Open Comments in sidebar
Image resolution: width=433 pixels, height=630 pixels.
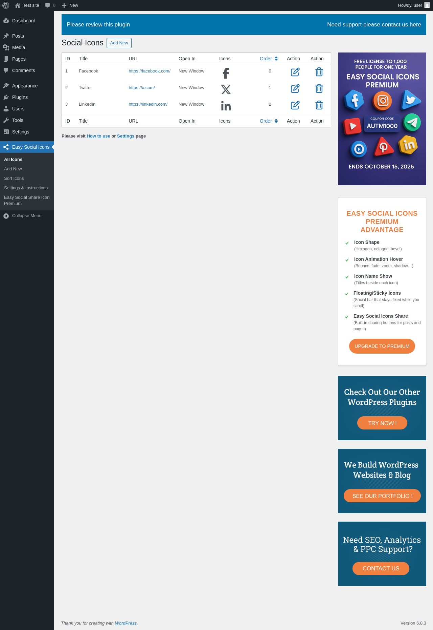point(27,70)
